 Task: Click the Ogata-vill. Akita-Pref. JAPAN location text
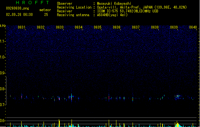pyautogui.click(x=142, y=7)
